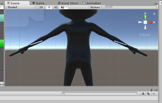
Task: Open Scene panel options menu icon
Action: tap(156, 4)
